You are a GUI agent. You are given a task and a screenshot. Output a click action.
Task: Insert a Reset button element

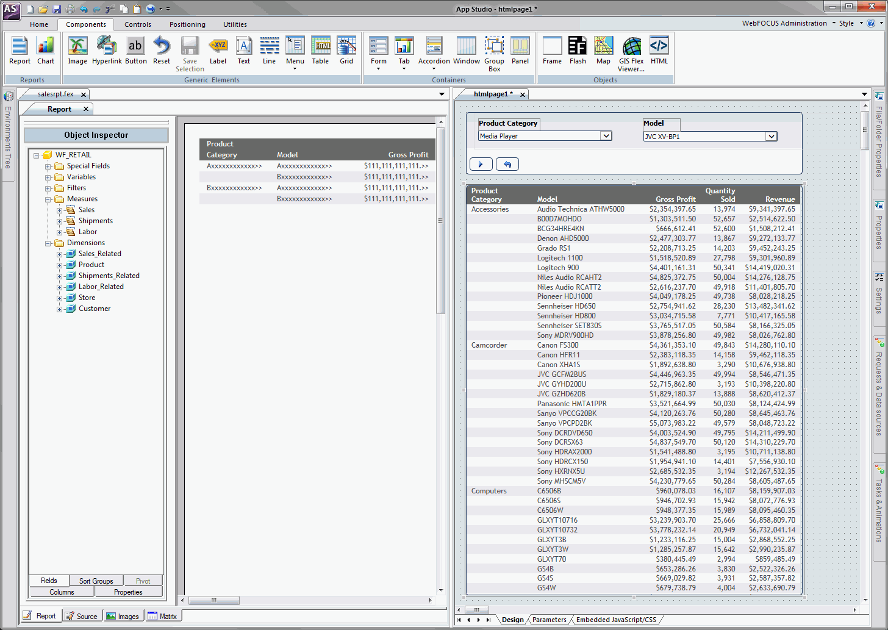click(162, 50)
